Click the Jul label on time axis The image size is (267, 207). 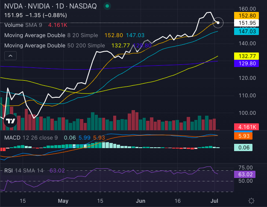(214, 201)
